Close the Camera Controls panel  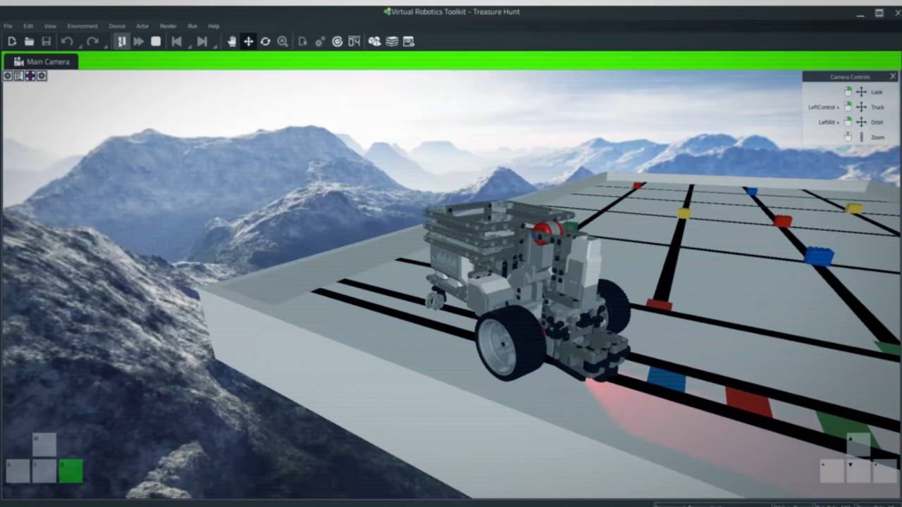pos(893,76)
